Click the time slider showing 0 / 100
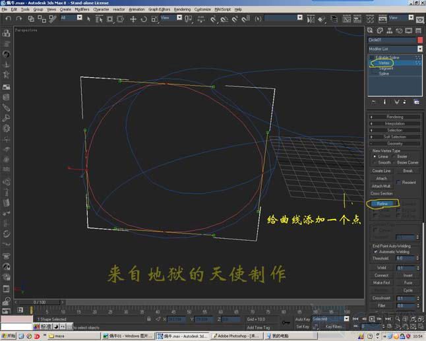Screen dimensions: 426x341 40,302
